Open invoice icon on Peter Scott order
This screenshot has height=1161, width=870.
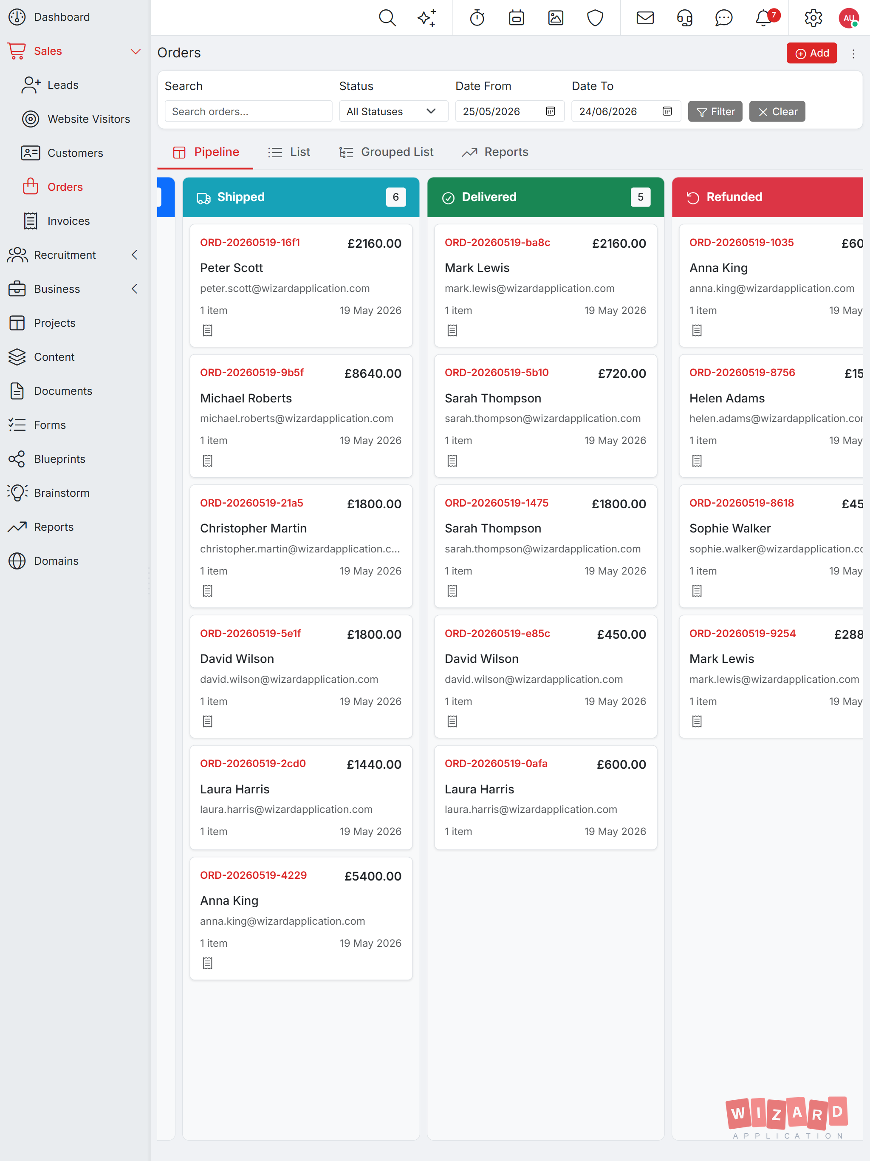[x=208, y=331]
